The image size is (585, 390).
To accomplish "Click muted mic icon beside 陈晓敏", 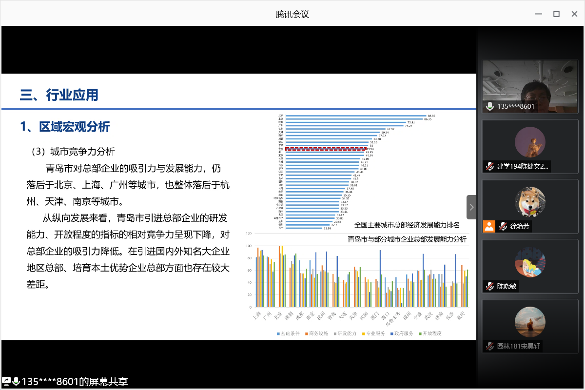I will tap(489, 286).
